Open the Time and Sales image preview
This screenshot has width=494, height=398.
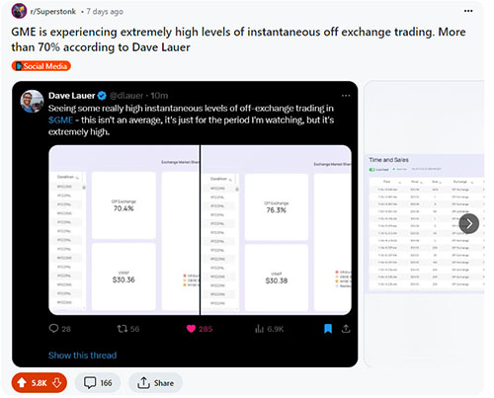(424, 223)
